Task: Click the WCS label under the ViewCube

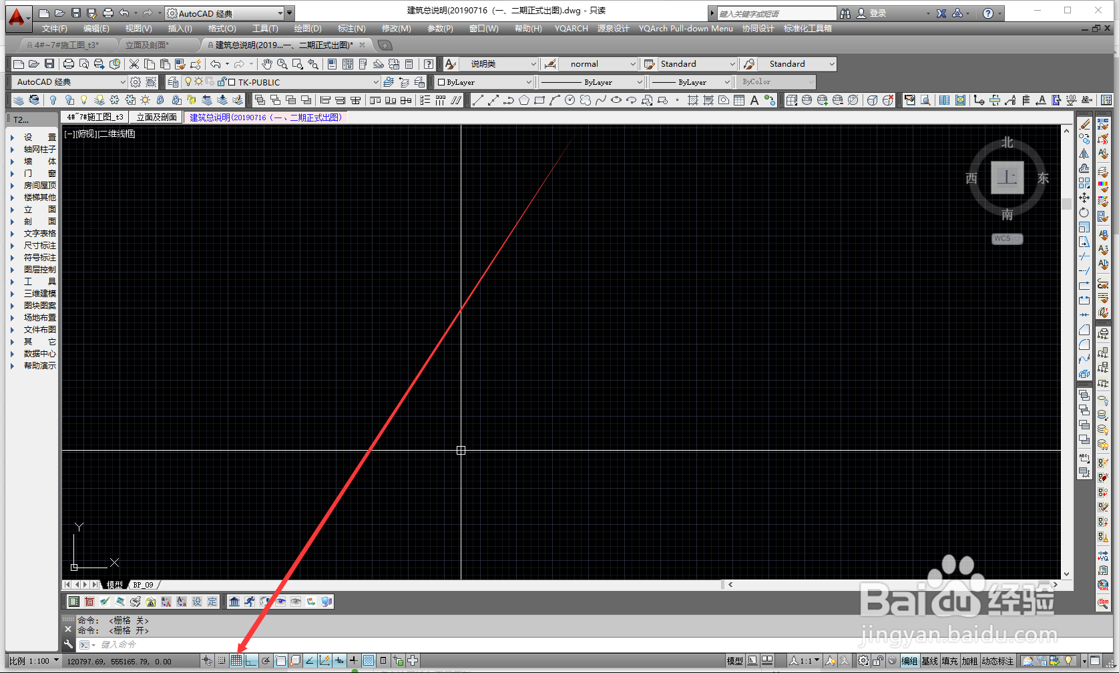Action: coord(1006,238)
